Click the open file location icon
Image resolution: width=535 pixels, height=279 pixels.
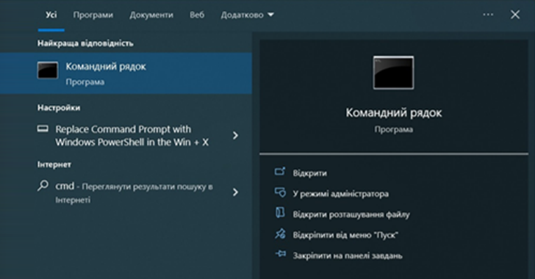[x=280, y=213]
